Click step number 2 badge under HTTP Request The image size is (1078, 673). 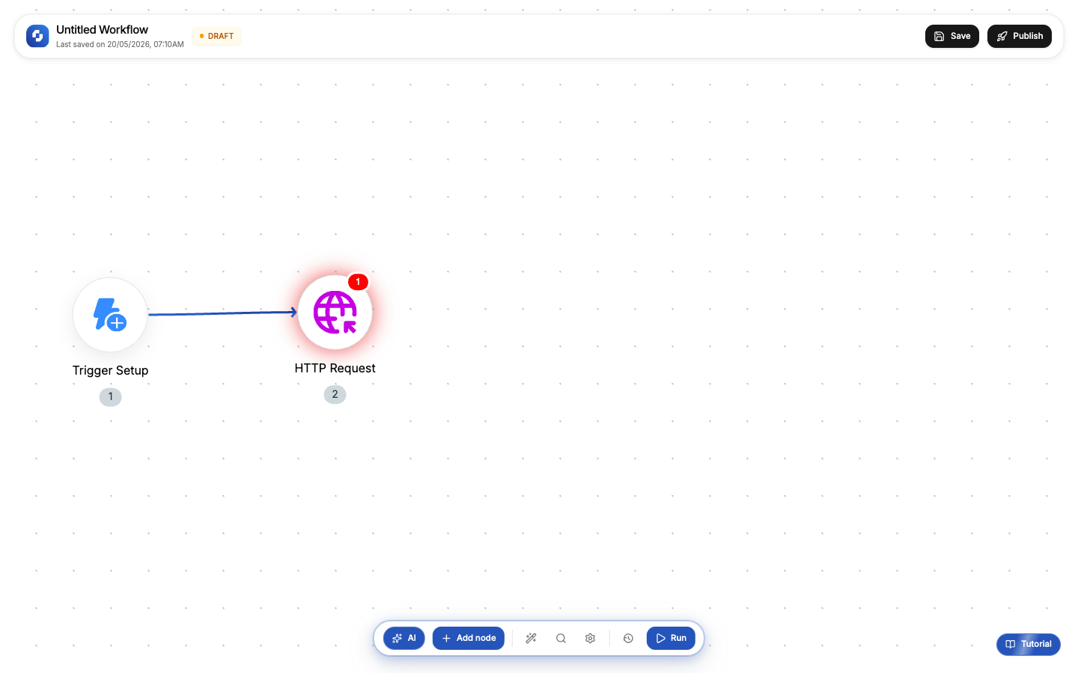[x=335, y=395]
